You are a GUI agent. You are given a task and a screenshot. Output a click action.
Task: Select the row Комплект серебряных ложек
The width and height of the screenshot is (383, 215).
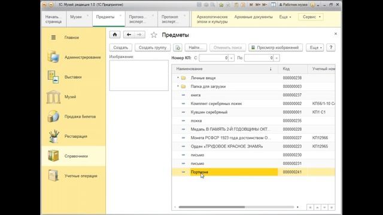pos(253,103)
